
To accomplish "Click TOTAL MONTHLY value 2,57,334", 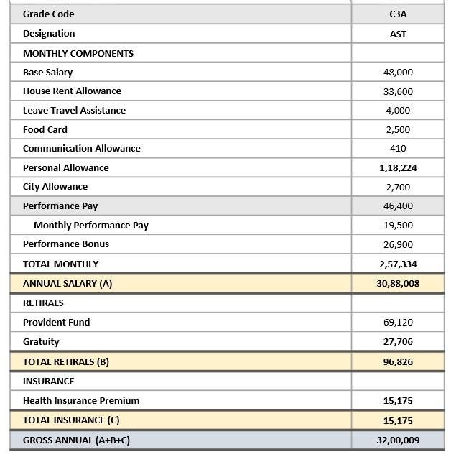I will (398, 264).
